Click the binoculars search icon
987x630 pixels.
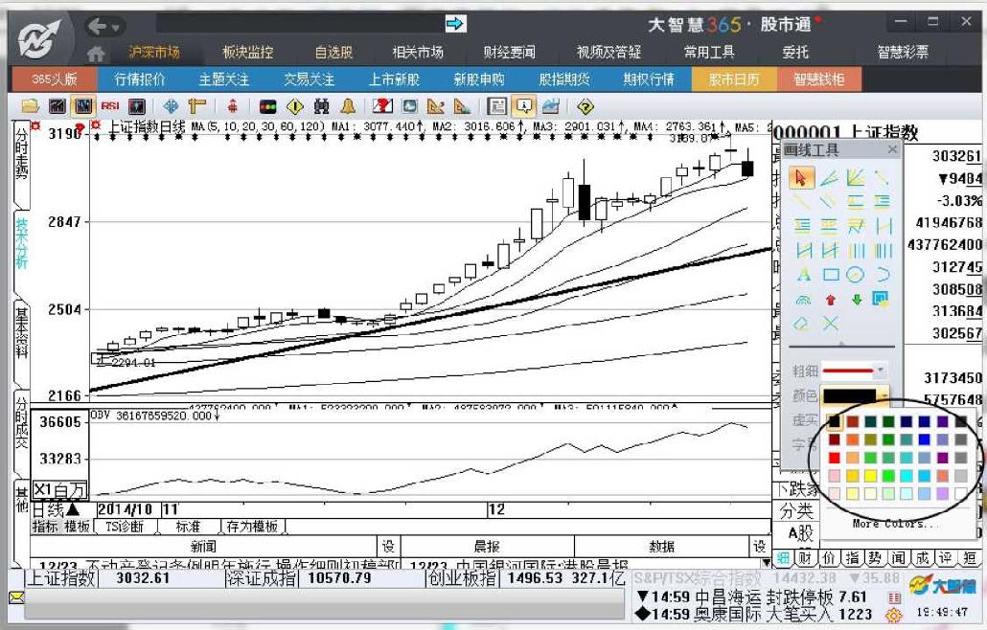[x=321, y=106]
